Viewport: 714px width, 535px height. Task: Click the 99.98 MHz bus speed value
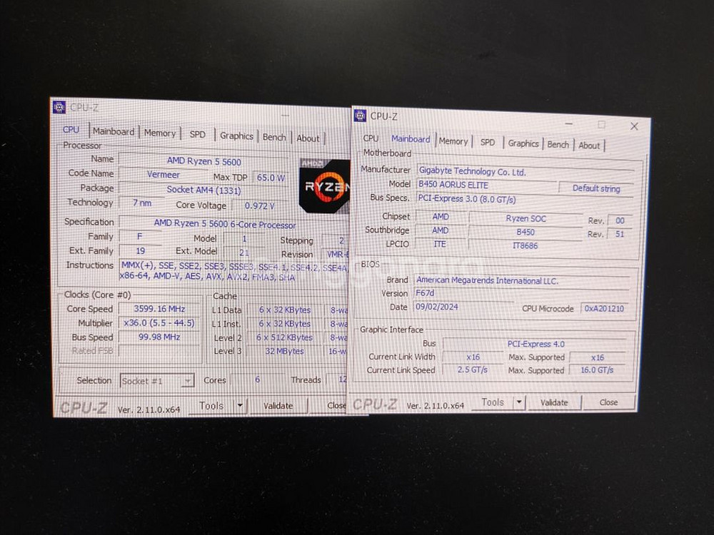point(159,337)
